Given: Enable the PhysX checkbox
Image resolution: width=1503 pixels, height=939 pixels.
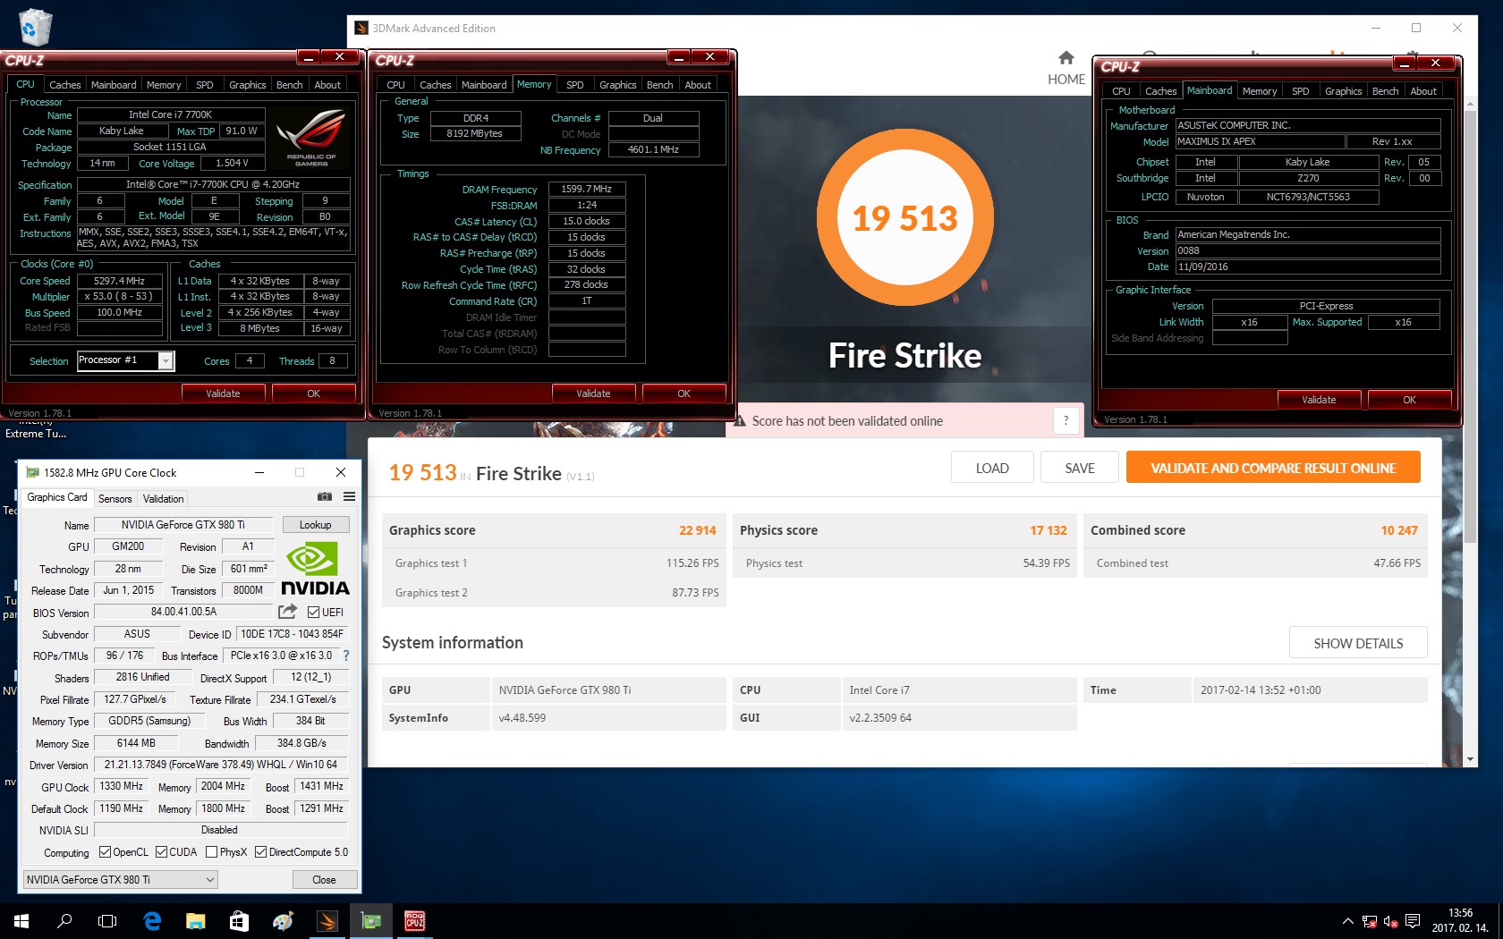Looking at the screenshot, I should [211, 852].
